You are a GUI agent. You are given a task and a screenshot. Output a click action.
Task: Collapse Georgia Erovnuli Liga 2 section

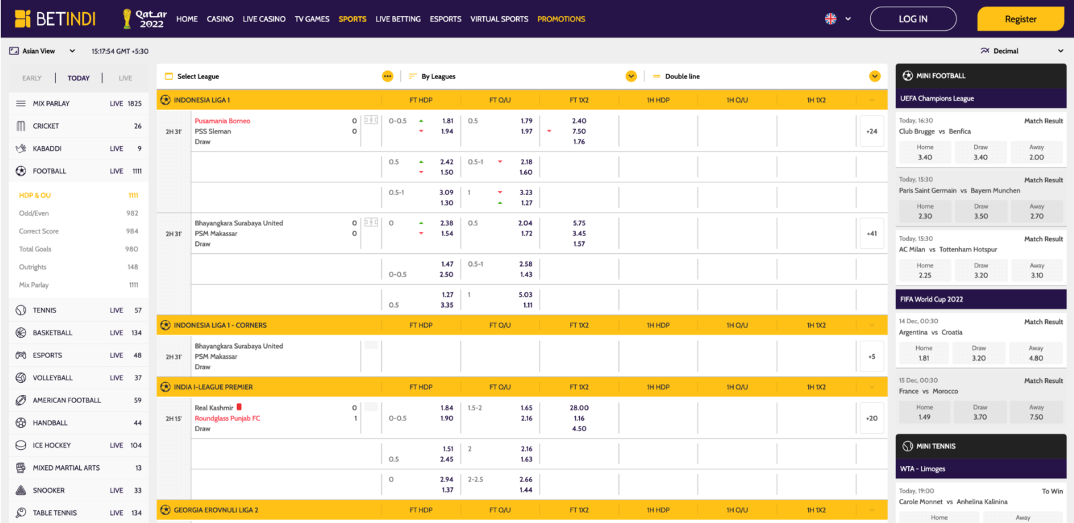872,510
